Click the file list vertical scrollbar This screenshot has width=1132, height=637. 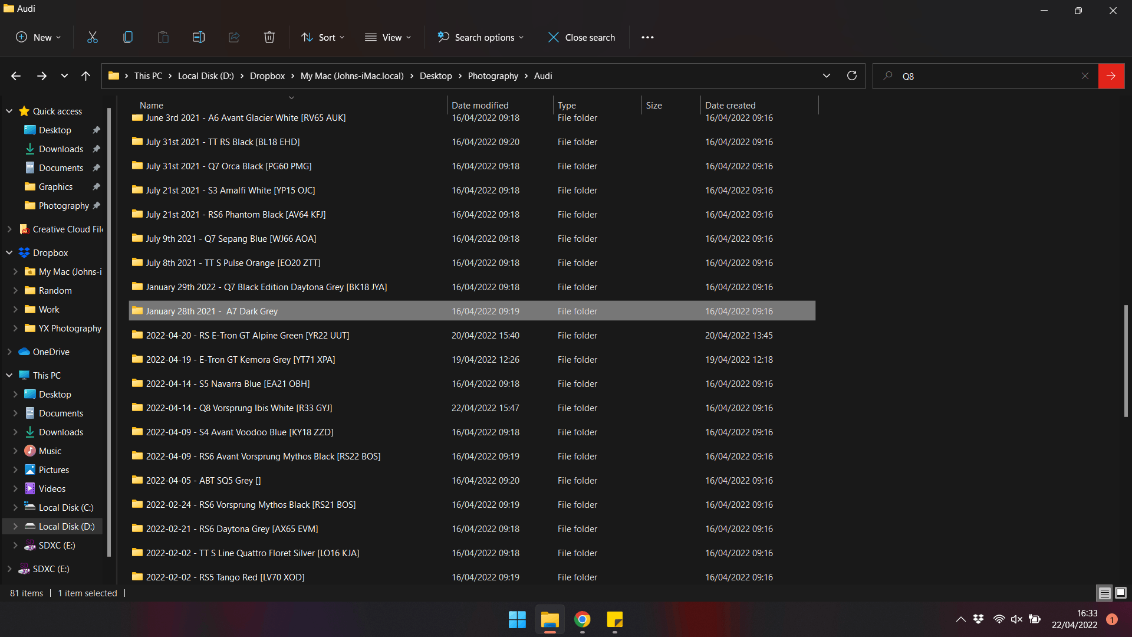coord(1126,360)
